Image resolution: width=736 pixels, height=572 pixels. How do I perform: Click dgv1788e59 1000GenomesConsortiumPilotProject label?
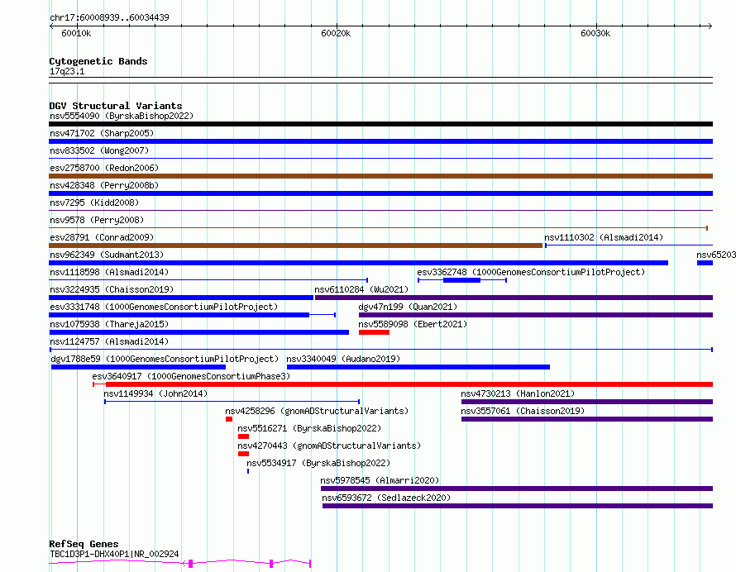[165, 359]
